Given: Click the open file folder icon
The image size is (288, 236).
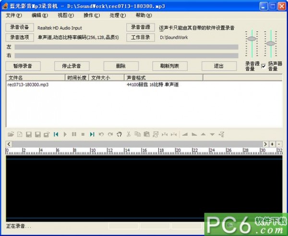Looking at the screenshot, I should [11, 135].
